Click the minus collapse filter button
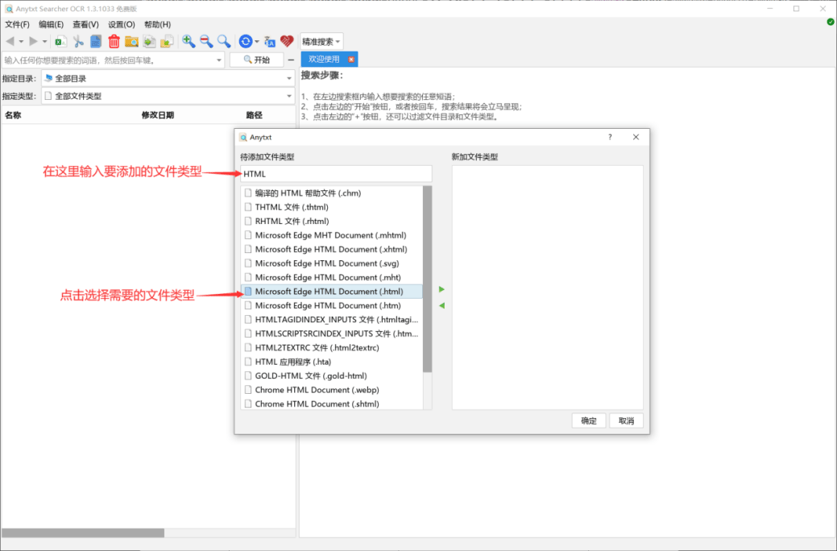This screenshot has width=837, height=551. tap(291, 60)
